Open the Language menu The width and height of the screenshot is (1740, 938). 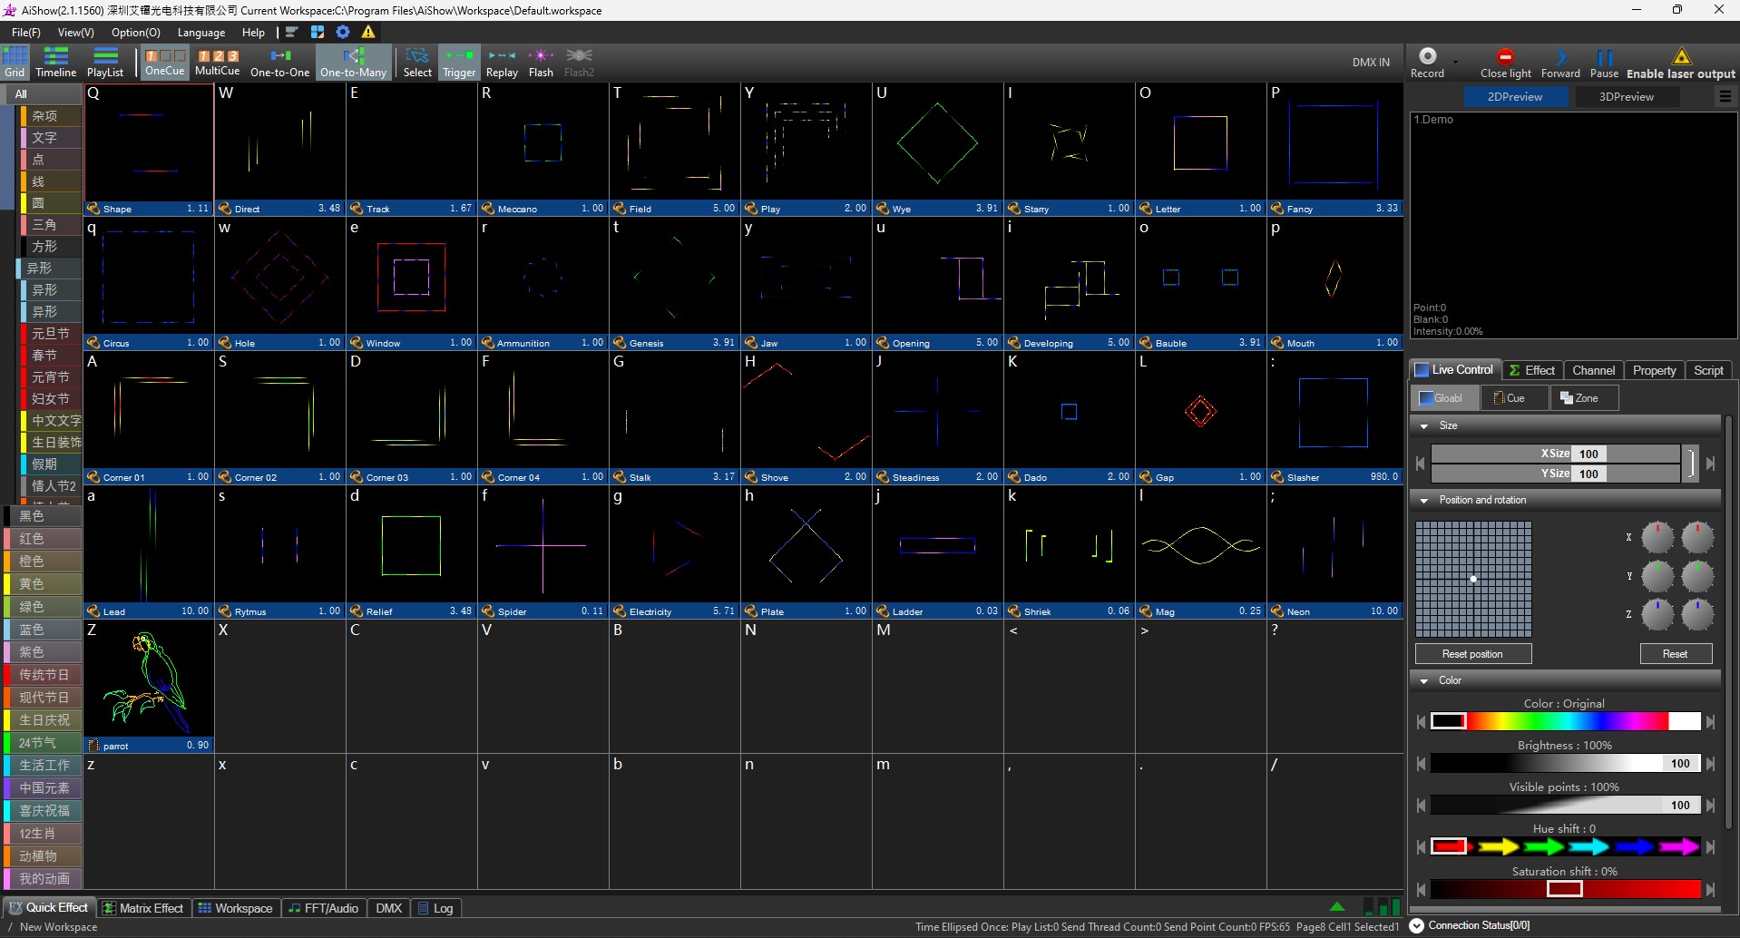click(x=201, y=32)
